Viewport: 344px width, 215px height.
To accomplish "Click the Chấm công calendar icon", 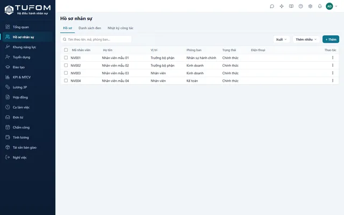I will [x=8, y=127].
